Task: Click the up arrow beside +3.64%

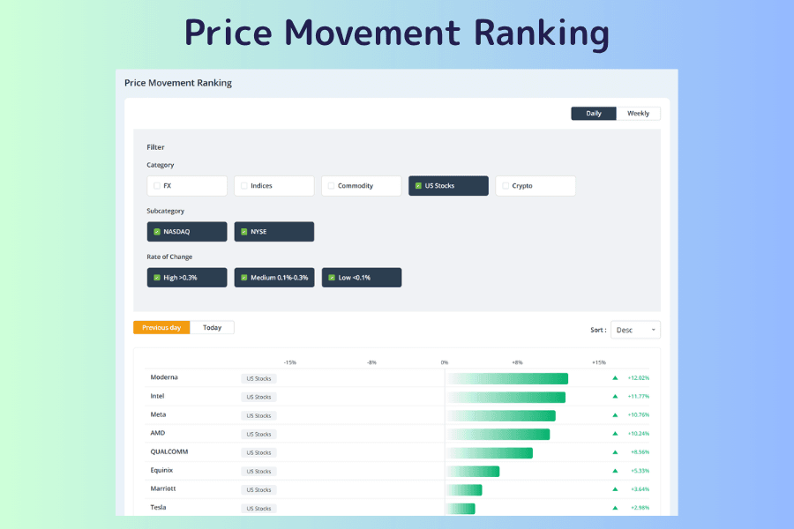Action: click(615, 489)
